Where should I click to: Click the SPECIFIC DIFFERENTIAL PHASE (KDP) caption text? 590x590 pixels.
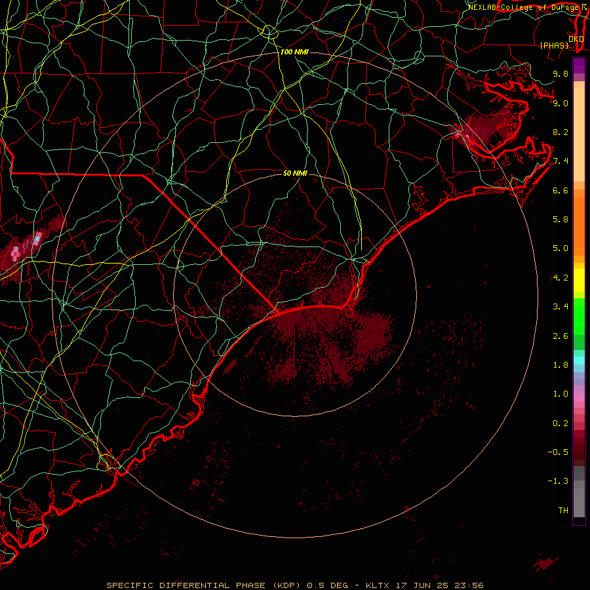tap(204, 585)
